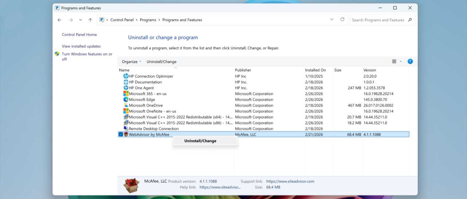Click the Microsoft OneDrive cloud icon
Image resolution: width=467 pixels, height=199 pixels.
pyautogui.click(x=126, y=106)
